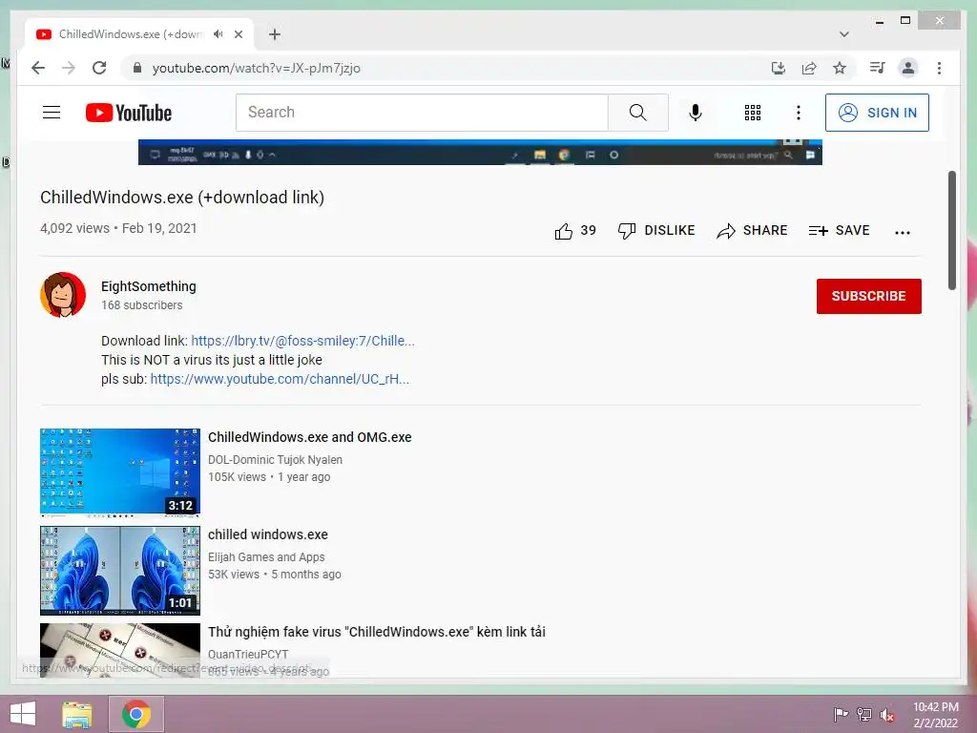
Task: Go back to the previous page
Action: tap(38, 68)
